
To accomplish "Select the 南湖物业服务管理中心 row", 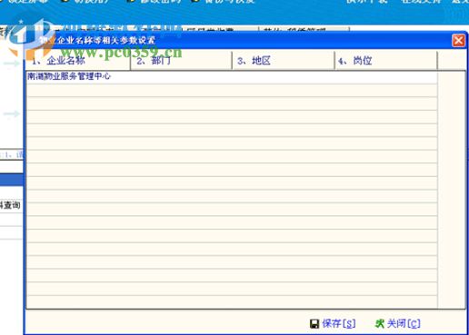I will click(232, 77).
